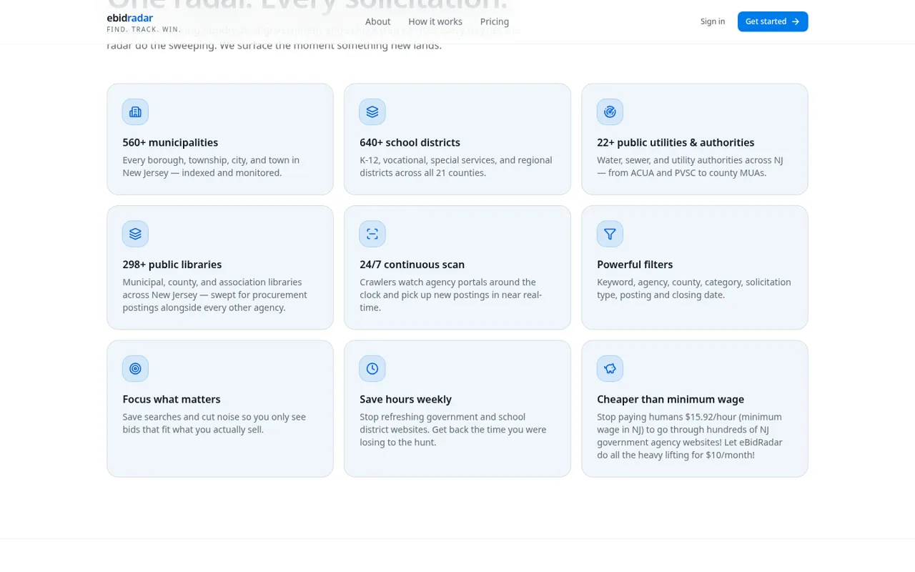Click the 'Cheaper than minimum wage' heading
Screen dimensions: 915x572
coord(671,399)
